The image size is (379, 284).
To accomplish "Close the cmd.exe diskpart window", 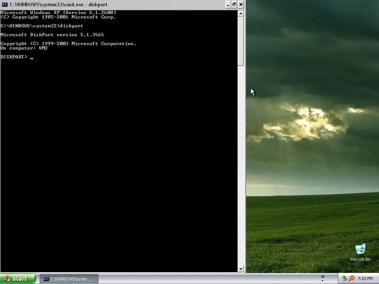I will (241, 4).
